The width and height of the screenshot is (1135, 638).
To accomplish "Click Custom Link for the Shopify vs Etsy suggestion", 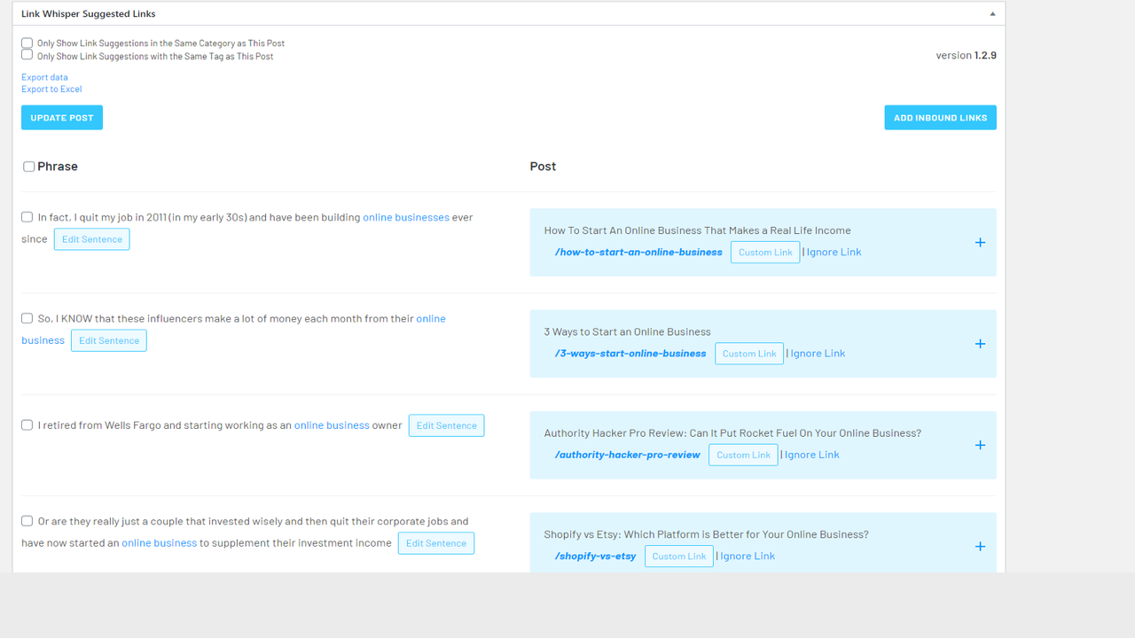I will point(678,556).
